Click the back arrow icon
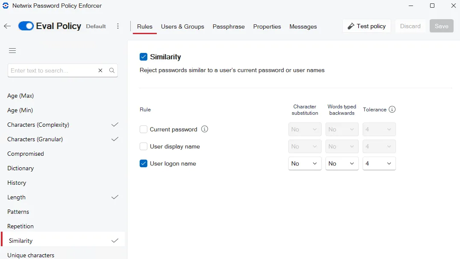Viewport: 460px width, 259px height. click(7, 26)
